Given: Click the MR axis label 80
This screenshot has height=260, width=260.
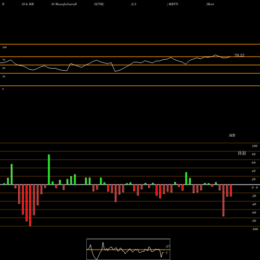Looking at the screenshot, I should click(x=254, y=154).
